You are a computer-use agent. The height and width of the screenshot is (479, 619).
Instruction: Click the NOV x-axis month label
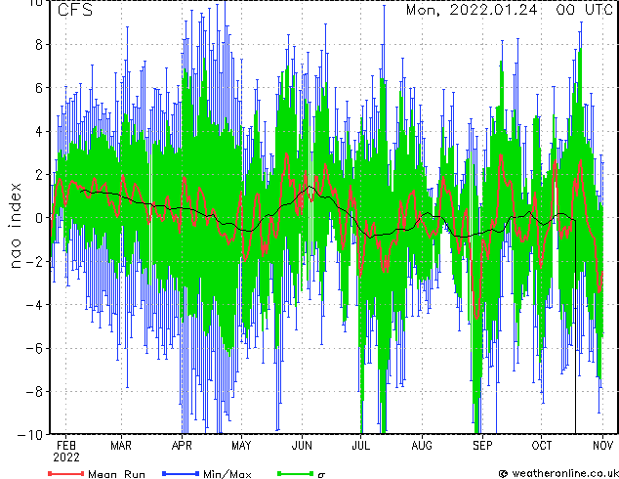click(602, 446)
